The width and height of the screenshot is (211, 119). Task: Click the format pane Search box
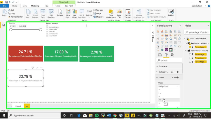coord(169,60)
